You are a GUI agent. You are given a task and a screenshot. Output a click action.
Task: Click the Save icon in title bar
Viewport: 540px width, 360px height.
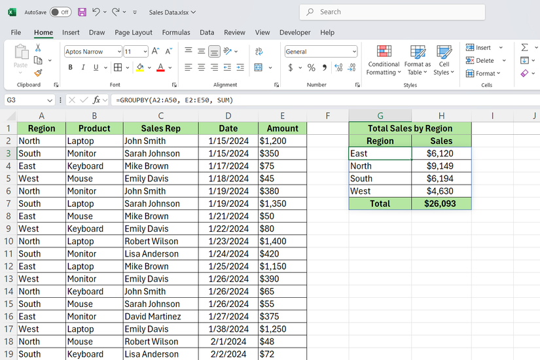(82, 12)
